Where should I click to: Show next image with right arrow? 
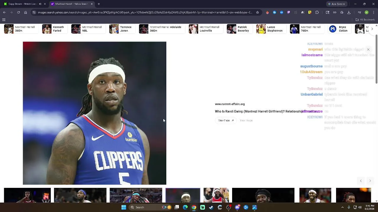tap(370, 181)
